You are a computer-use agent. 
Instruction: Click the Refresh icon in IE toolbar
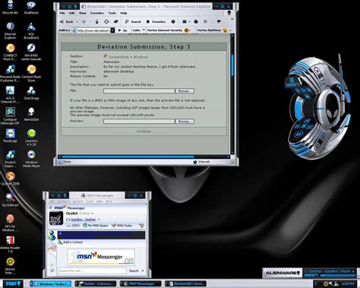click(x=106, y=22)
